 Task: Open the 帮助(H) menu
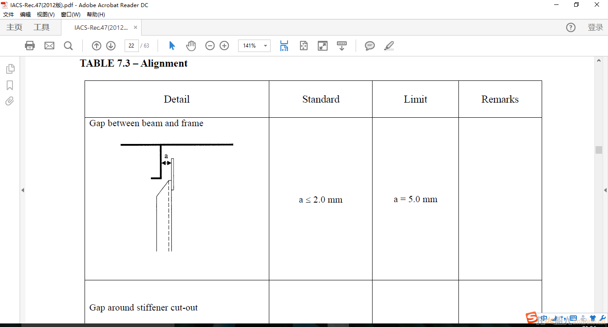96,15
